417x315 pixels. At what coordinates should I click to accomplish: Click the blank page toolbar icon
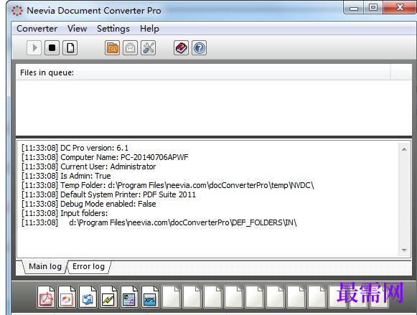(x=70, y=48)
